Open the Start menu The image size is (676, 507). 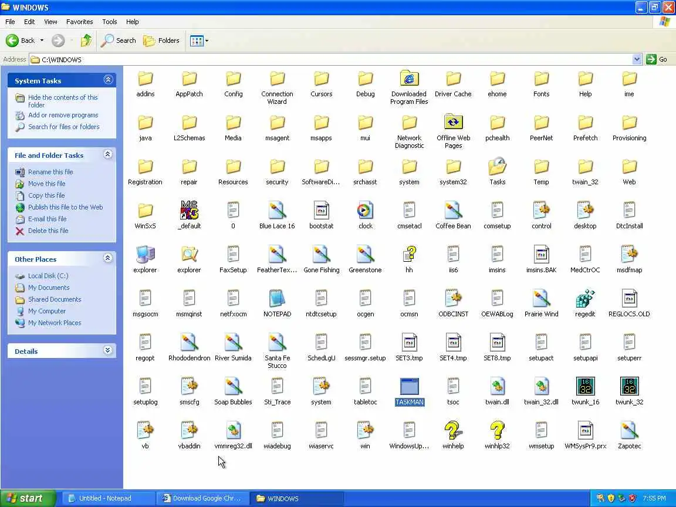pyautogui.click(x=28, y=498)
